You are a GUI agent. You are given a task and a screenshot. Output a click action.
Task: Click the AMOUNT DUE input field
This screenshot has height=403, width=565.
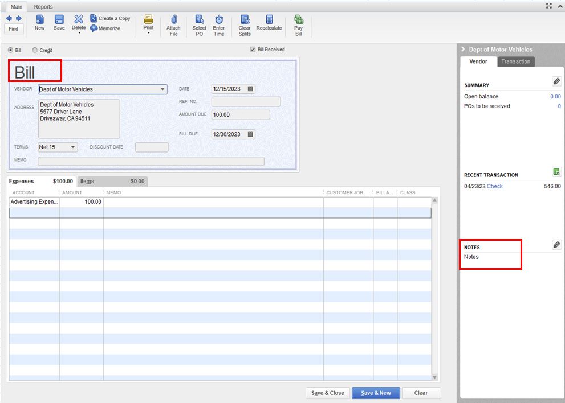tap(239, 115)
